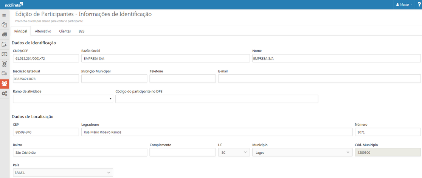Open the País dropdown showing BRASIL
This screenshot has height=178, width=422.
pos(63,173)
